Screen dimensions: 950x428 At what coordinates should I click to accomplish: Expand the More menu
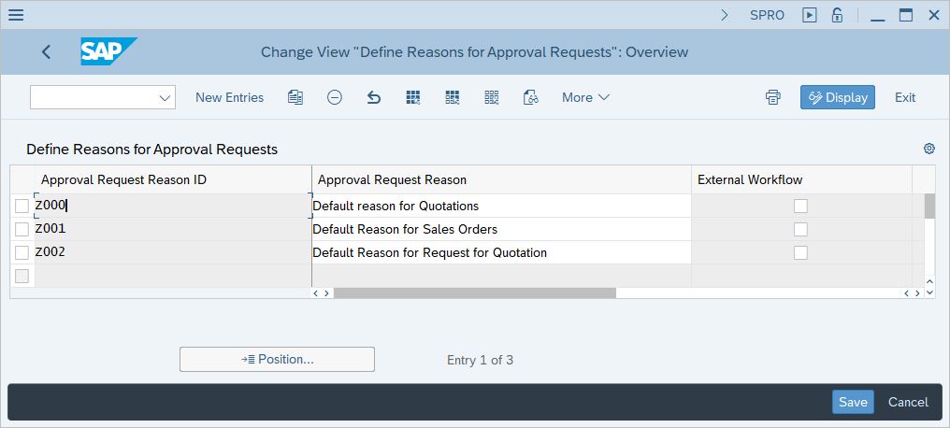tap(585, 97)
